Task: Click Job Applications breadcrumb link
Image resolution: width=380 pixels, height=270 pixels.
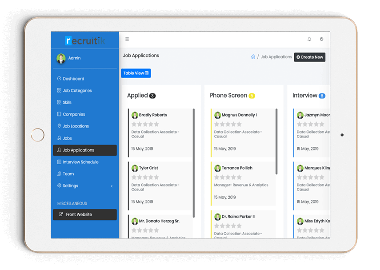Action: [276, 57]
